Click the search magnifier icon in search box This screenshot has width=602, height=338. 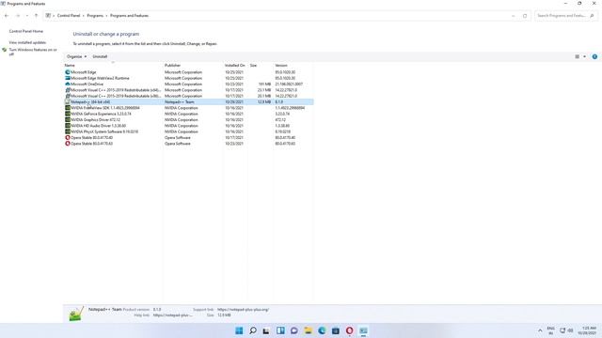point(592,16)
